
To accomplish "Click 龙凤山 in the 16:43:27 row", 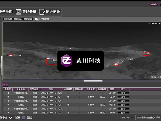I will [21, 97].
